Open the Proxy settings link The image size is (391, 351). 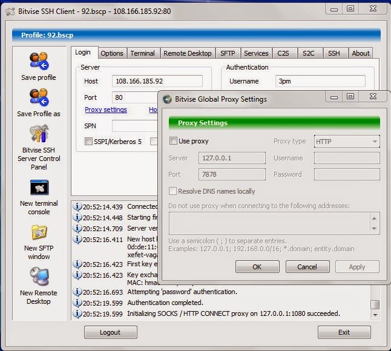click(x=106, y=110)
